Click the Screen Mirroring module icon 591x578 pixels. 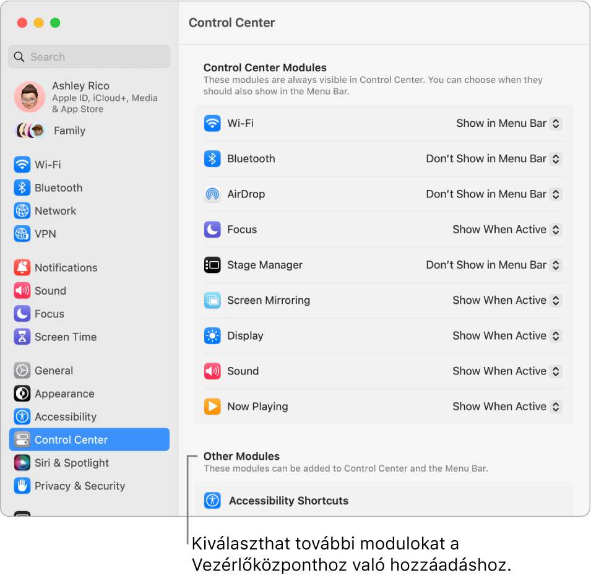(212, 300)
